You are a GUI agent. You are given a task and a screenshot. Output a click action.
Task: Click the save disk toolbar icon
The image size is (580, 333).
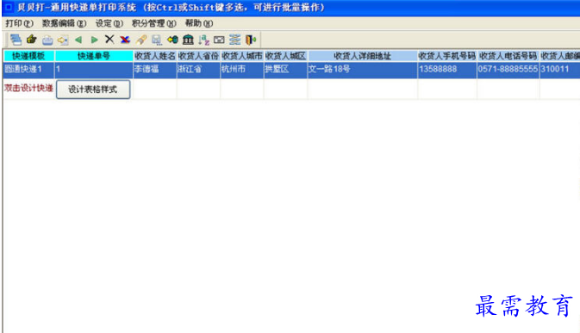(157, 40)
